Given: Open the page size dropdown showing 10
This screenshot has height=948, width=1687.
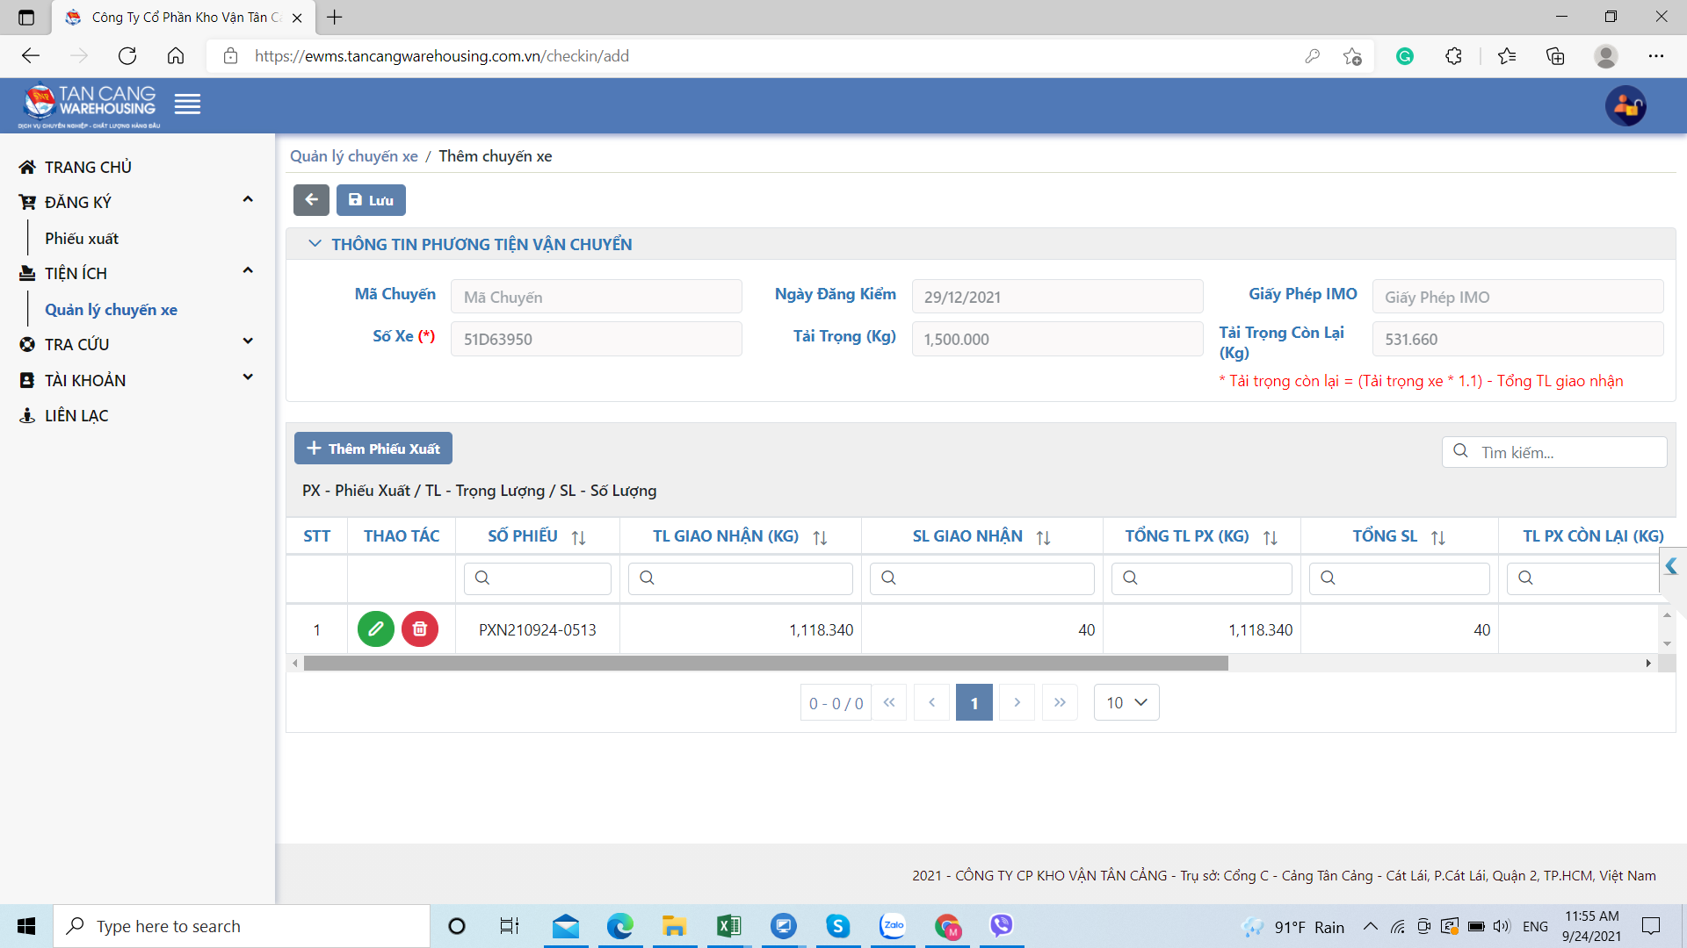Looking at the screenshot, I should click(1126, 702).
